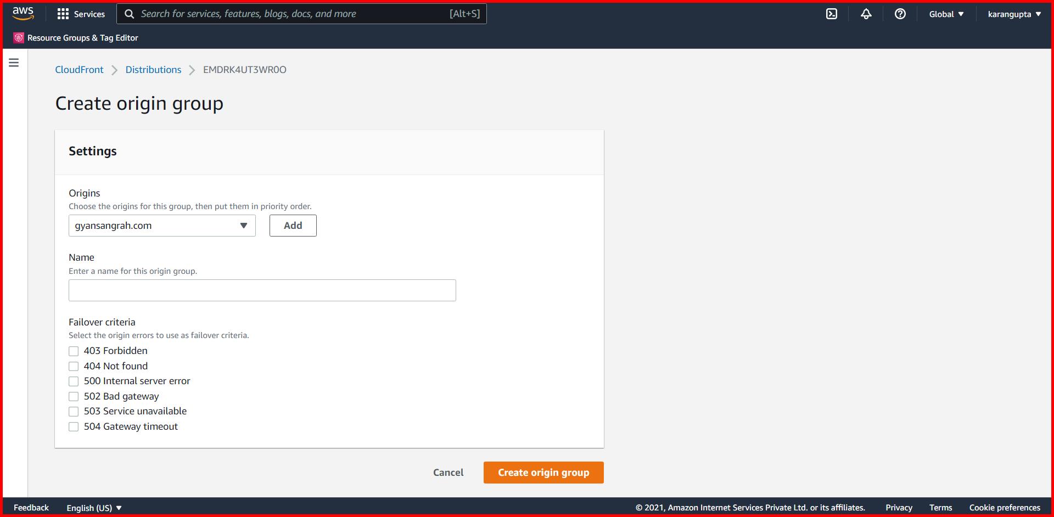Click the Resource Groups & Tag Editor icon
This screenshot has width=1054, height=517.
pyautogui.click(x=18, y=37)
